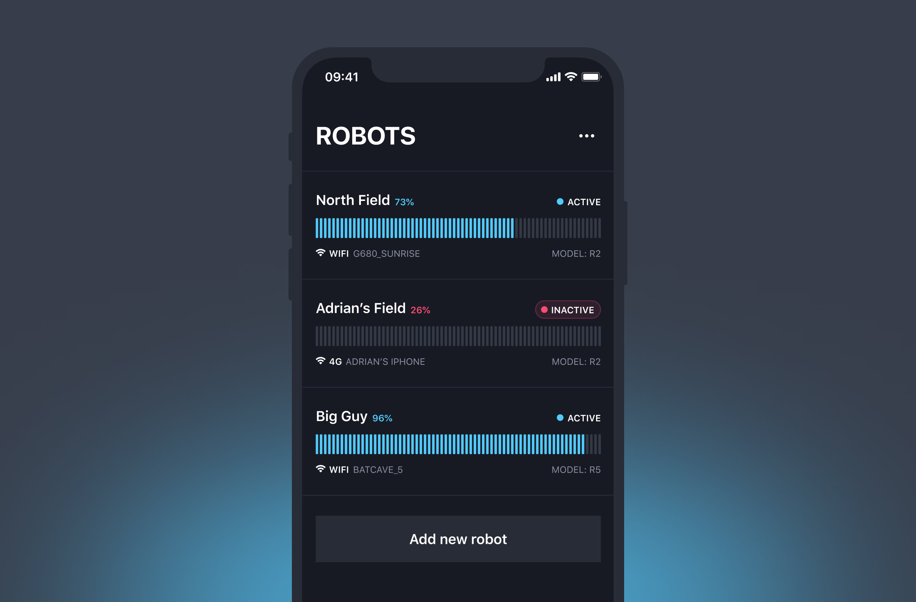Click the WiFi icon on Big Guy
The image size is (916, 602).
click(321, 469)
